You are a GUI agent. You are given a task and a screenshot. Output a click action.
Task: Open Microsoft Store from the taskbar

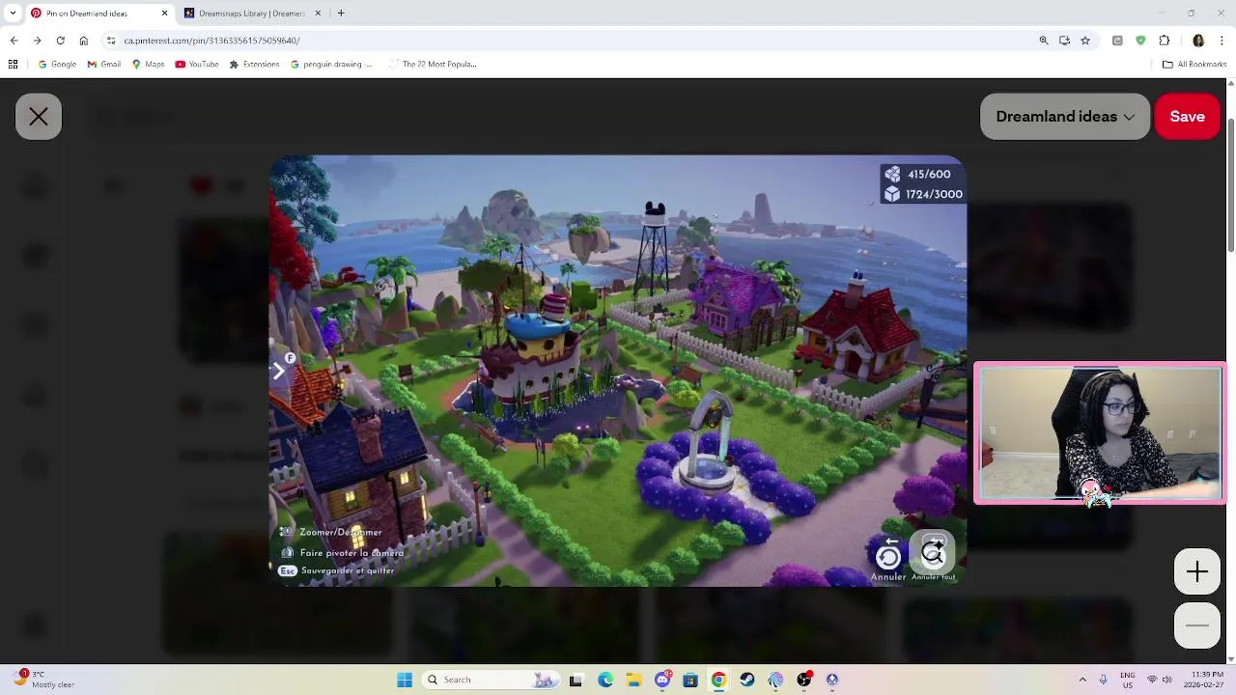pyautogui.click(x=690, y=680)
